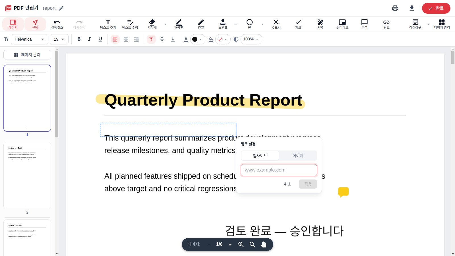Select the 주석 comment tool
Screen dimensions: 455x256
(x=364, y=24)
